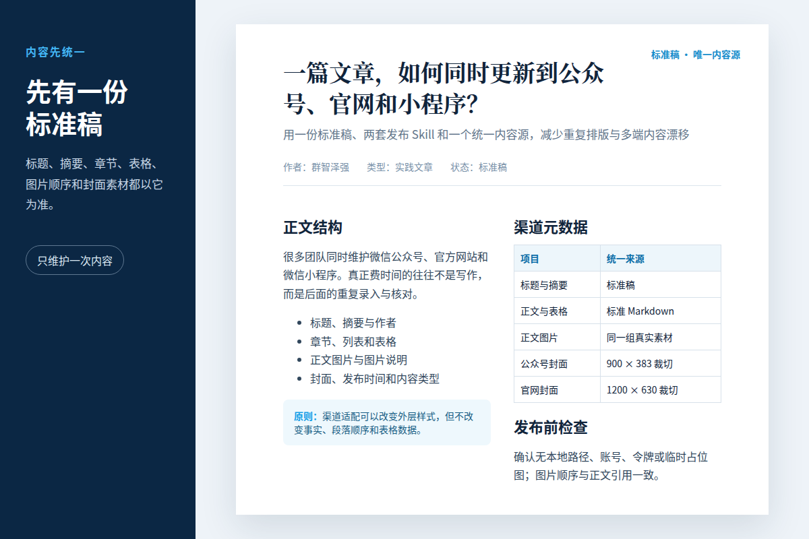Click the subtitle starting 用一份标准稿、两套发布 Skill

pos(486,134)
